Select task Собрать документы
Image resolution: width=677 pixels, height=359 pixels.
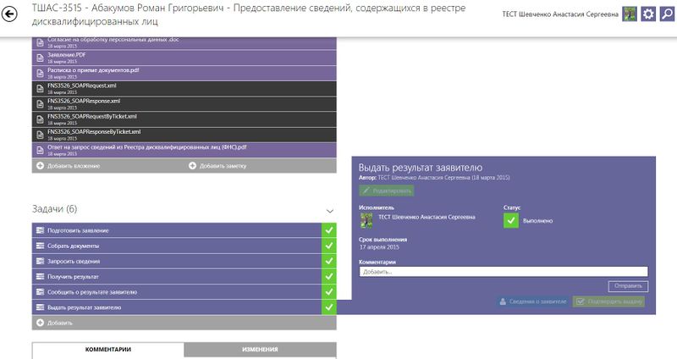(x=177, y=246)
